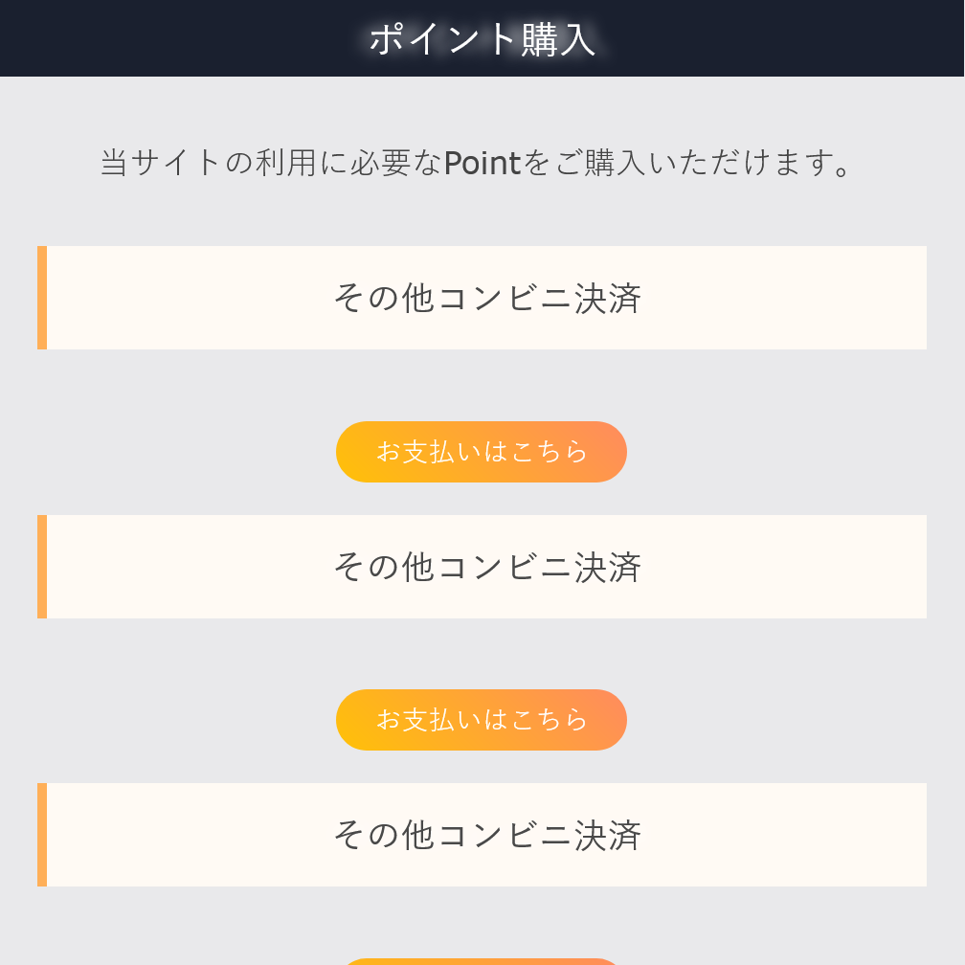Image resolution: width=965 pixels, height=965 pixels.
Task: Click the orange accent bar on third section
Action: (x=42, y=834)
